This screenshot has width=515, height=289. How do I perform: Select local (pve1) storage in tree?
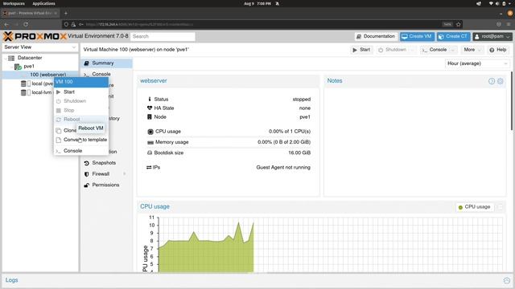click(x=43, y=83)
